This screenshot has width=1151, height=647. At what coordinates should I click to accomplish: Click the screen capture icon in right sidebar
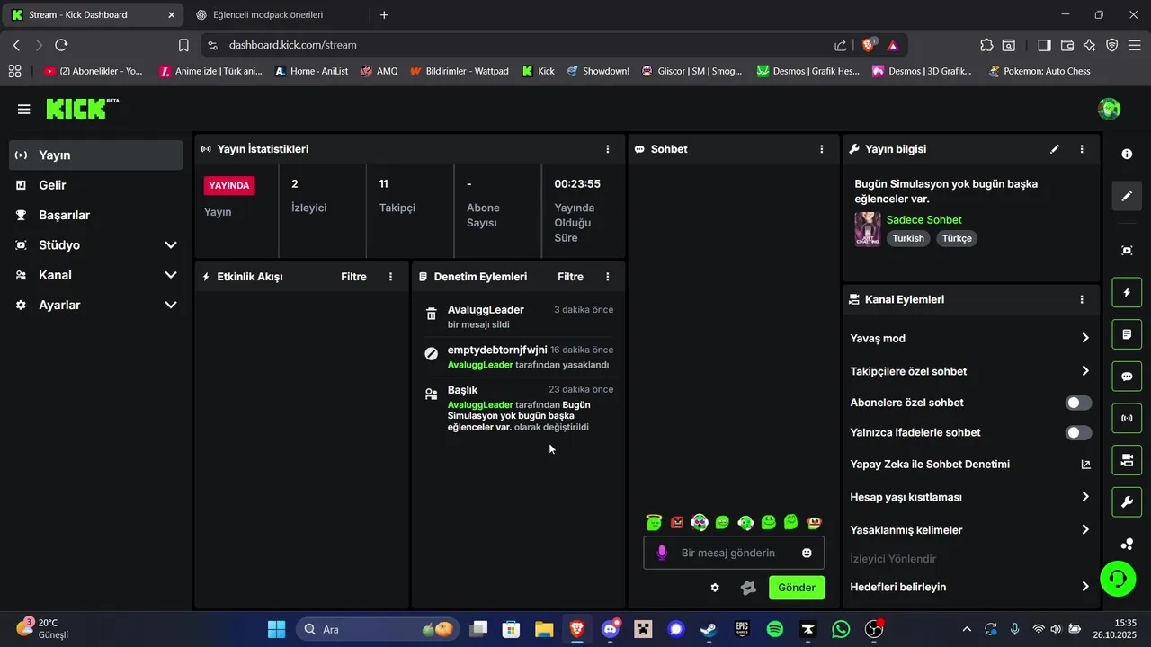(1127, 251)
